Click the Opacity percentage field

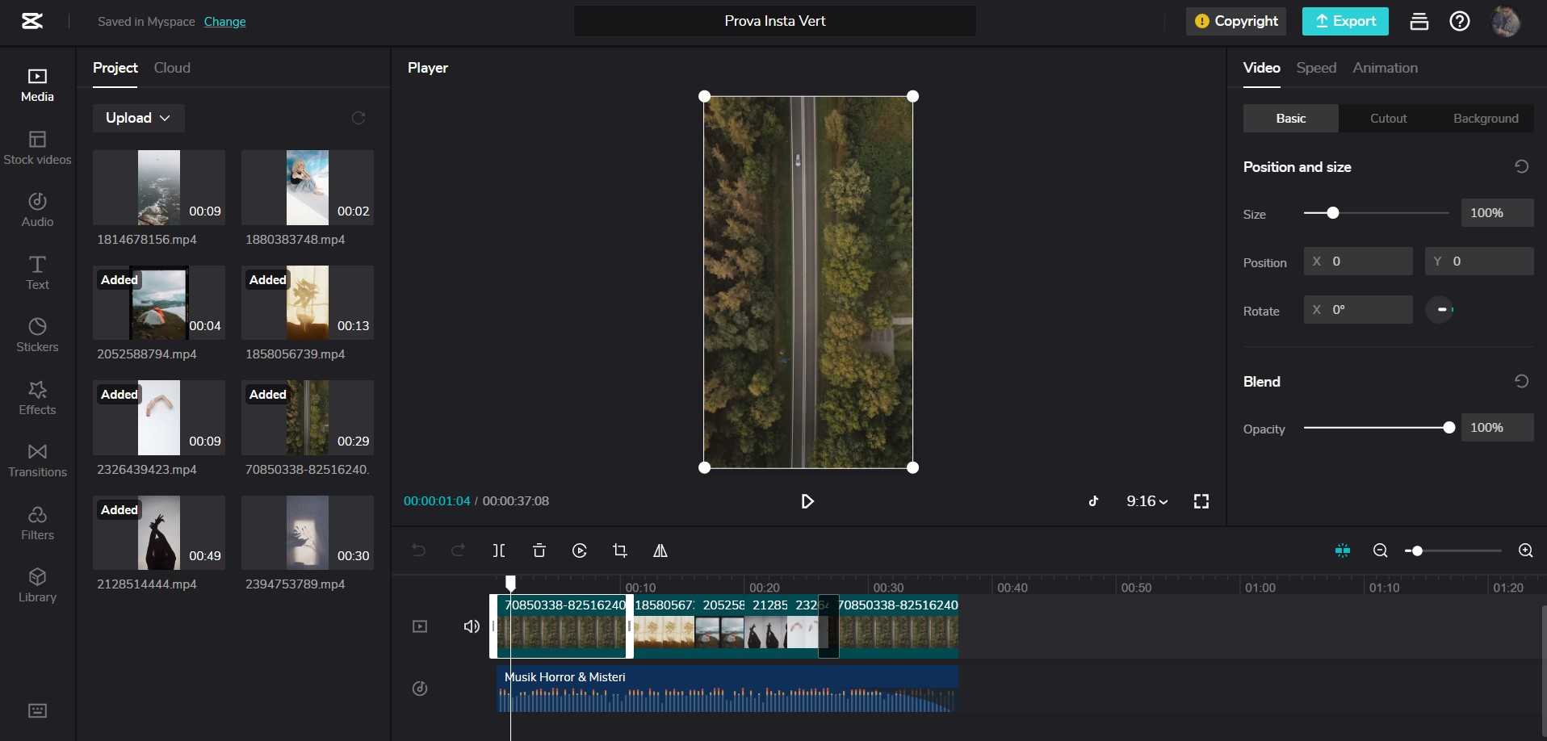click(x=1497, y=428)
